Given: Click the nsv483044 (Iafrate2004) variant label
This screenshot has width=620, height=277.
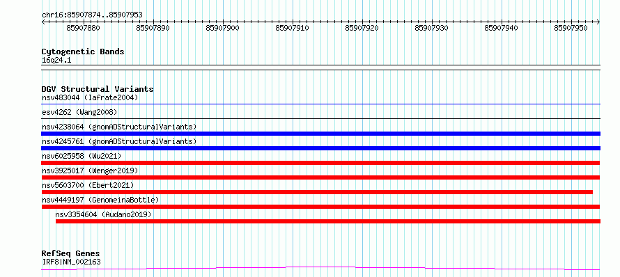Looking at the screenshot, I should [x=90, y=97].
